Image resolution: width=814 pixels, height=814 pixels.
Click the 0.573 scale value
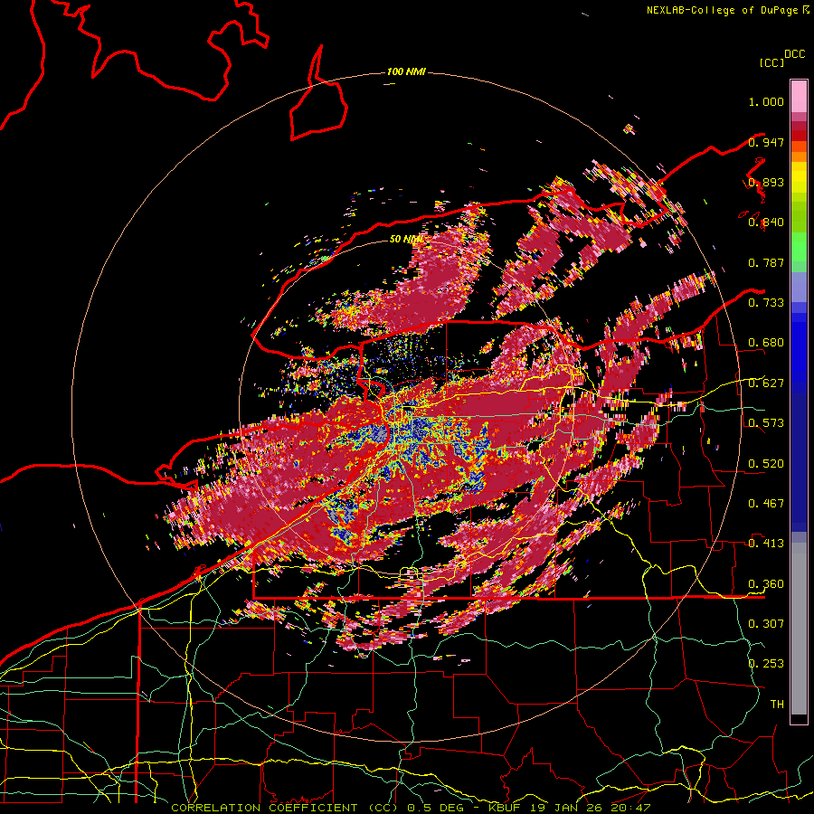766,423
